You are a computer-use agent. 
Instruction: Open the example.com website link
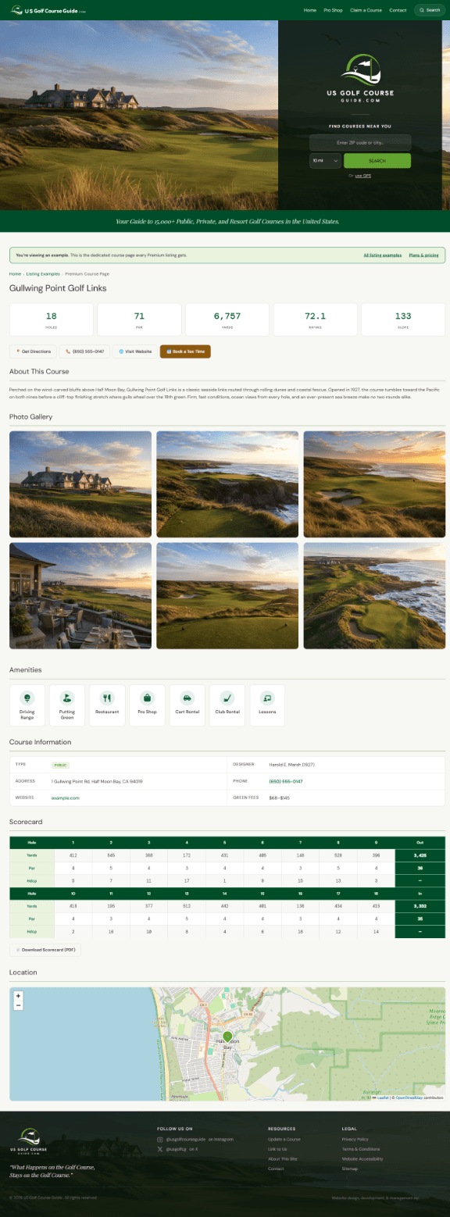click(x=66, y=798)
